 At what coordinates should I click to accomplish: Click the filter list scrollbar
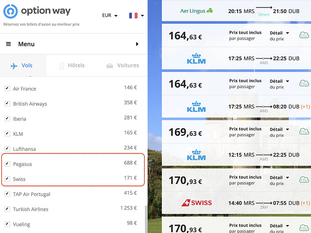(146, 219)
